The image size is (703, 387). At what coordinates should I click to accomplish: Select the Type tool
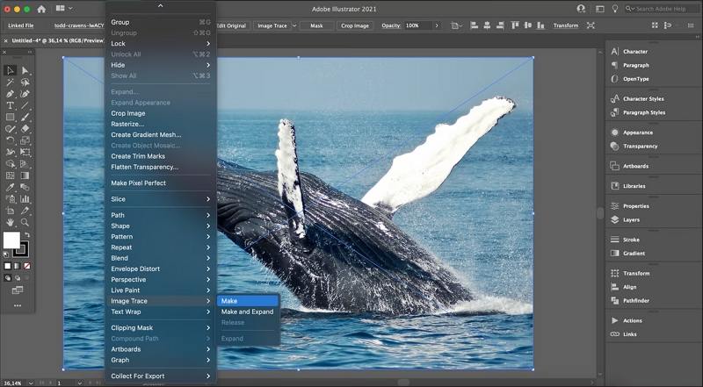pyautogui.click(x=11, y=105)
